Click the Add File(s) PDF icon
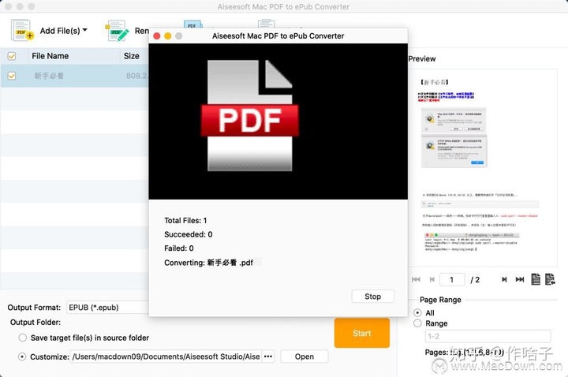Image resolution: width=568 pixels, height=377 pixels. point(22,30)
